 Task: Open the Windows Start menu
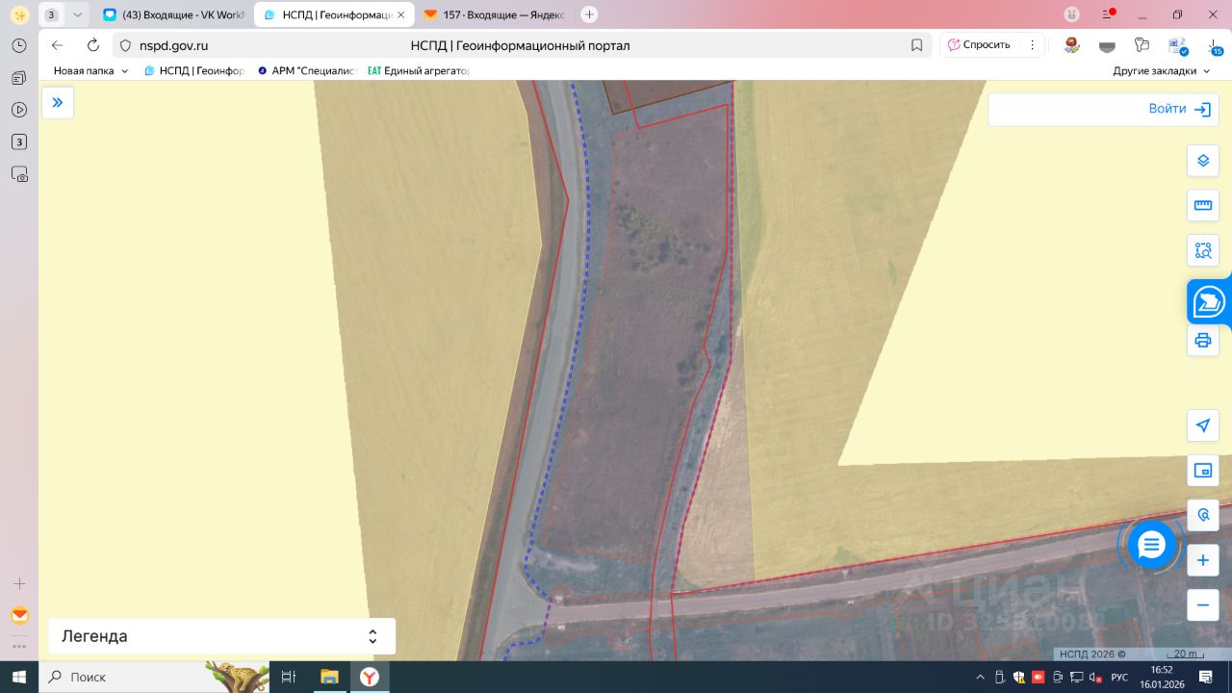pos(18,677)
